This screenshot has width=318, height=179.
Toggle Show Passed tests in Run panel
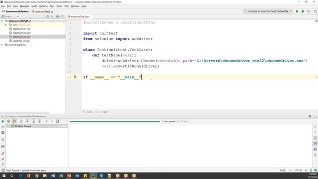(x=8, y=121)
